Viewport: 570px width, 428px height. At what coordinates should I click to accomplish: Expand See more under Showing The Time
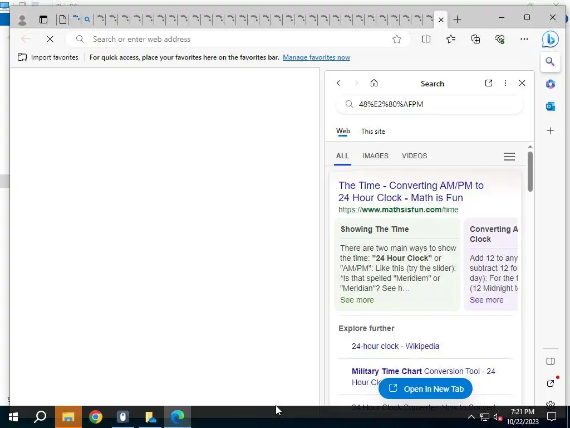pos(357,300)
